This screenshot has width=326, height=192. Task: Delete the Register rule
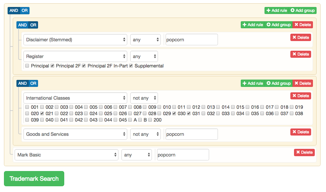pos(301,54)
